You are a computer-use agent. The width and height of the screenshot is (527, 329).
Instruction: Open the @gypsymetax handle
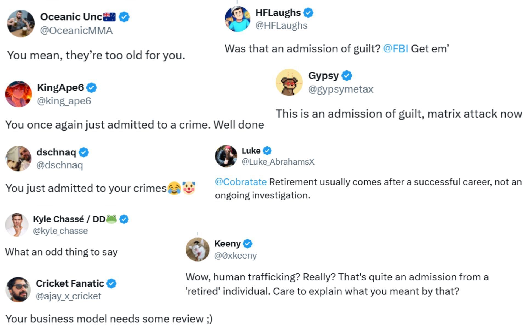point(341,89)
